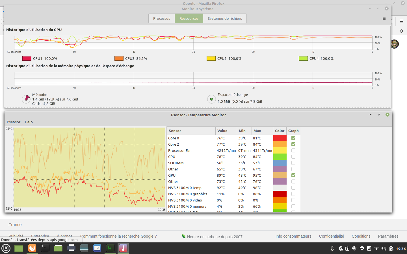Open the Paramètres link in Google footer
Viewport: 407px width, 254px height.
(x=388, y=236)
